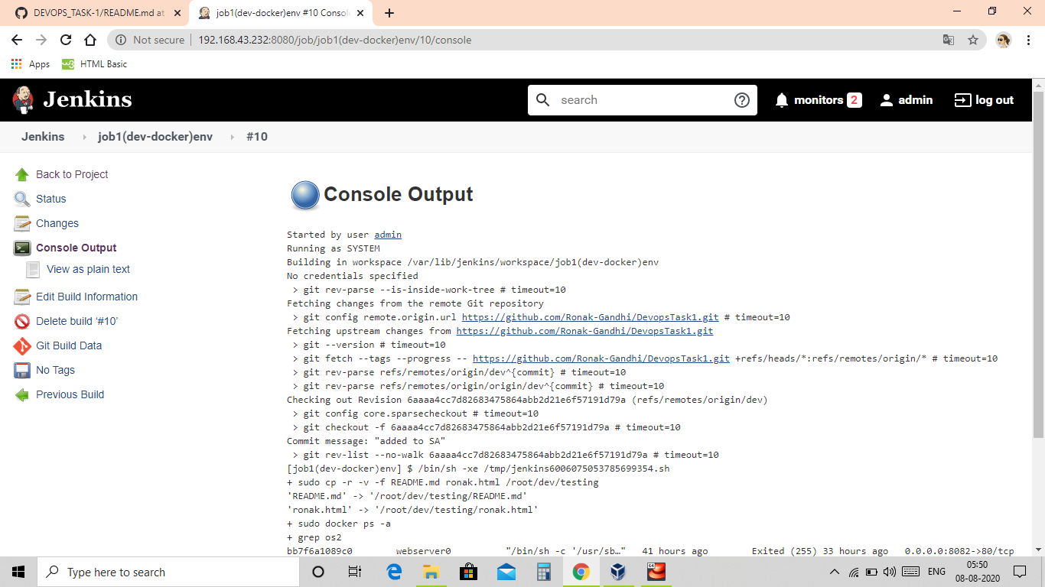Screen dimensions: 1045x587
Task: Select job1(dev-docker)env in the breadcrumb
Action: (x=155, y=137)
